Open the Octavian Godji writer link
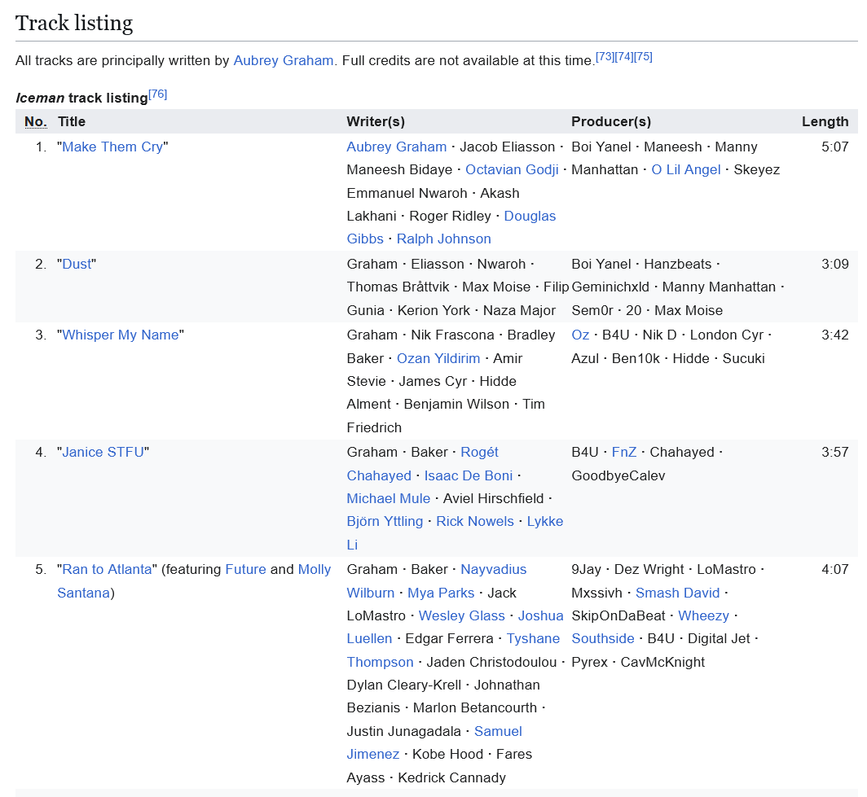This screenshot has width=867, height=797. coord(512,169)
